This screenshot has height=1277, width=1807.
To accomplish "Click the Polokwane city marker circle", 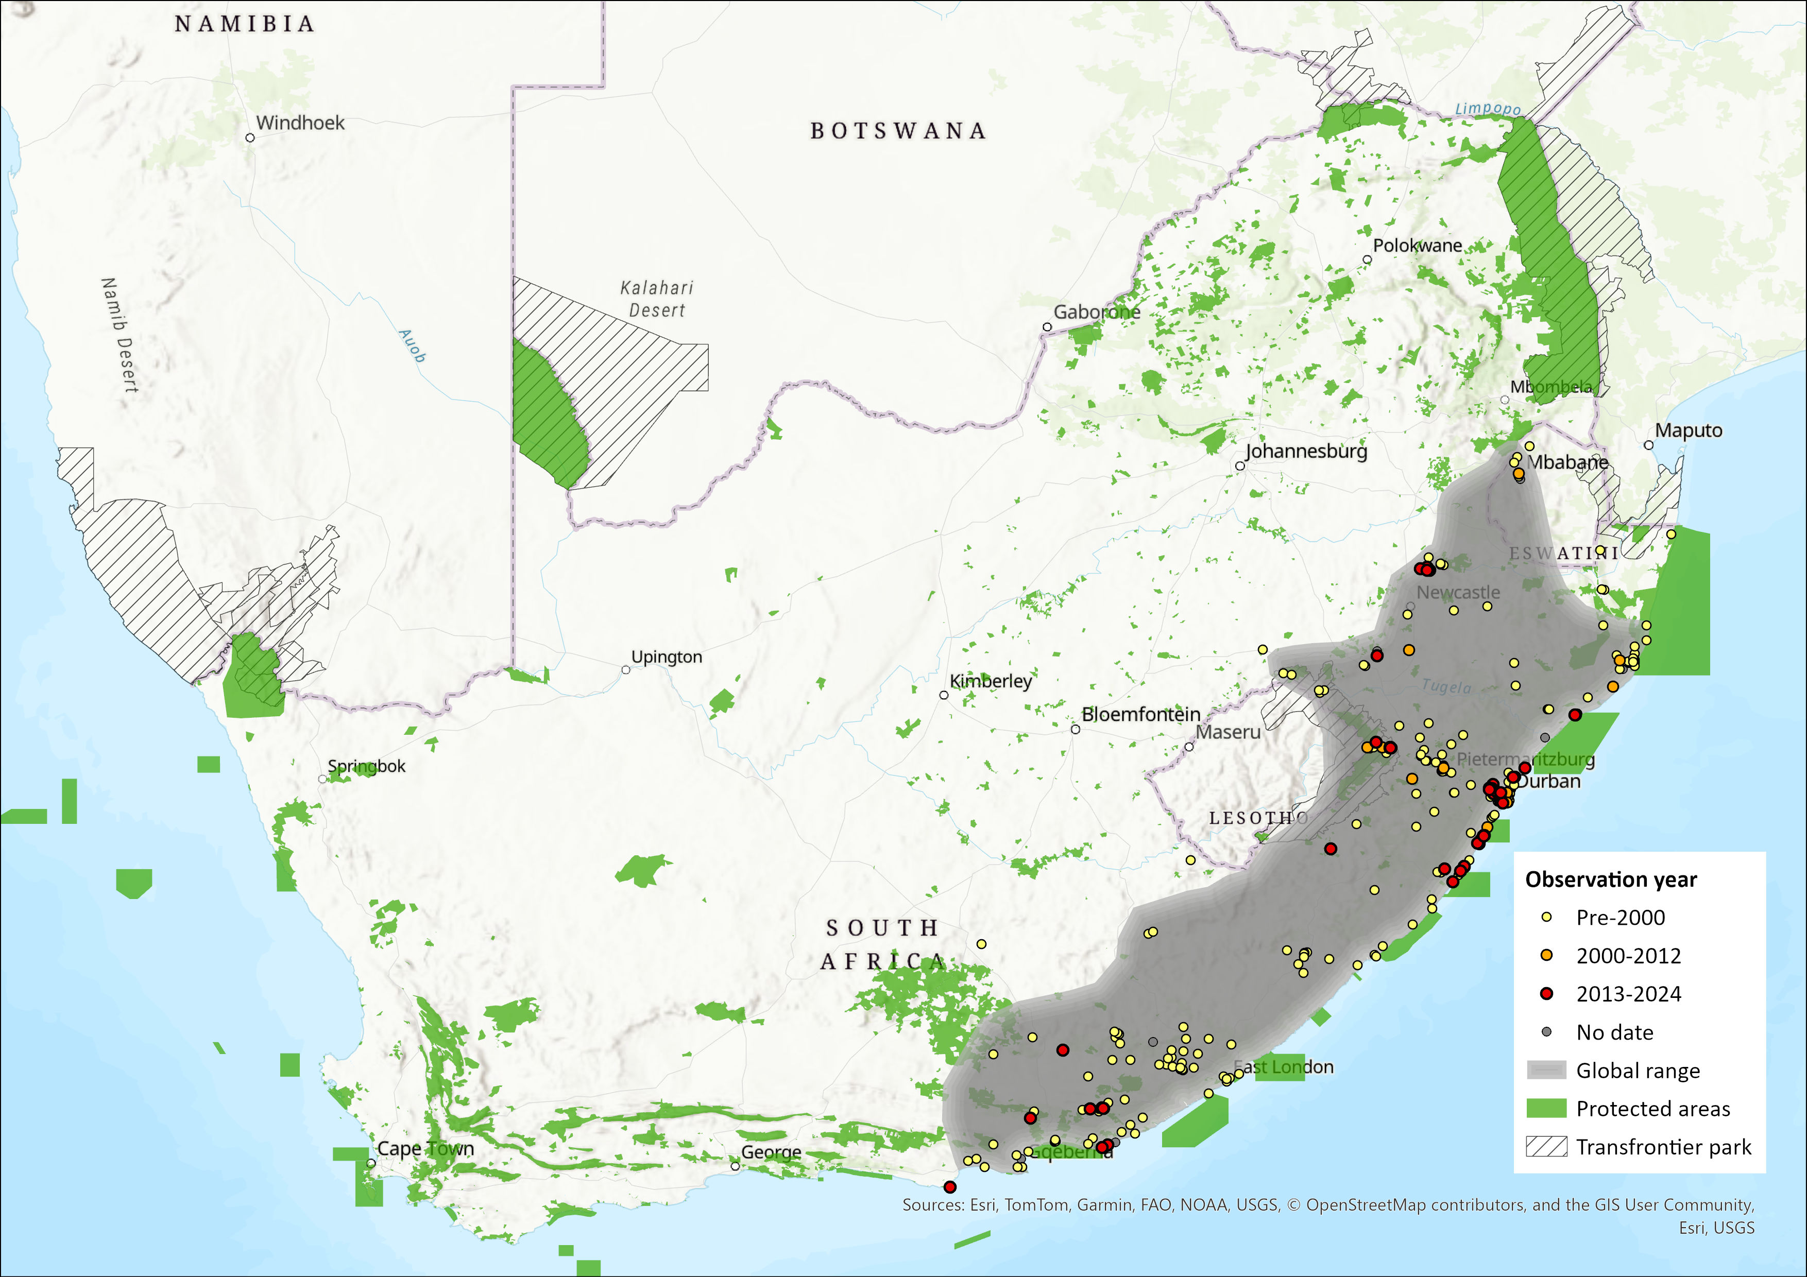I will tap(1368, 260).
